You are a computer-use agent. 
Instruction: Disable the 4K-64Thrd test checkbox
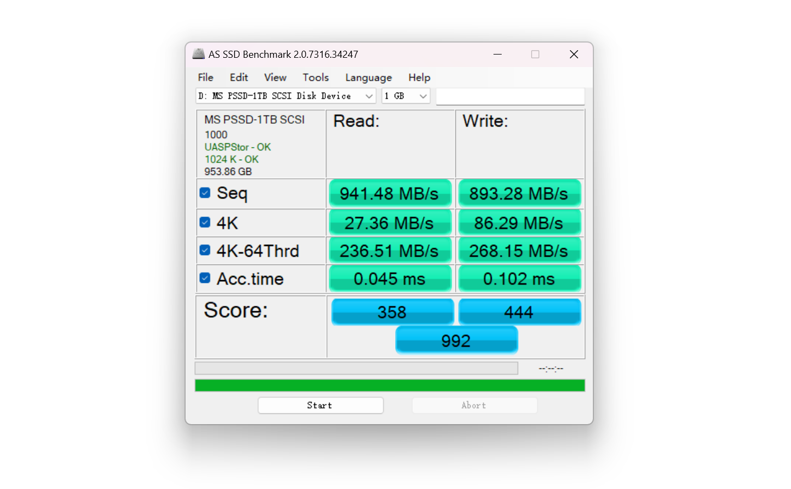(x=205, y=250)
